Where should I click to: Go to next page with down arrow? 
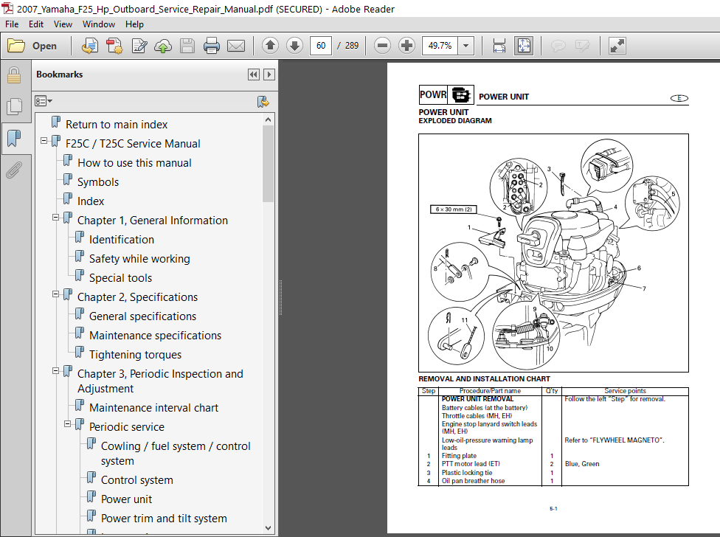pyautogui.click(x=294, y=46)
